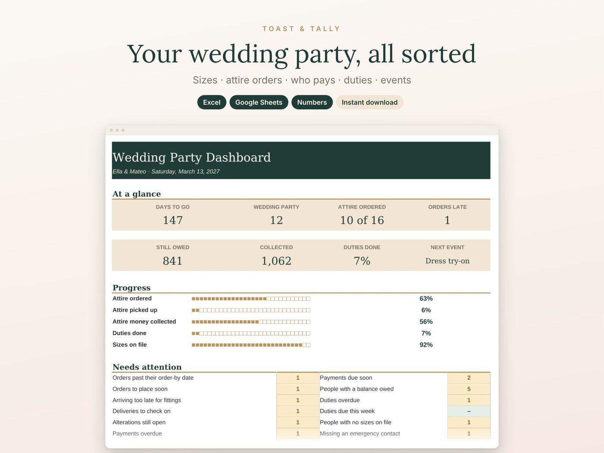This screenshot has width=604, height=453.
Task: Click the Deliveries to check on label
Action: point(142,411)
